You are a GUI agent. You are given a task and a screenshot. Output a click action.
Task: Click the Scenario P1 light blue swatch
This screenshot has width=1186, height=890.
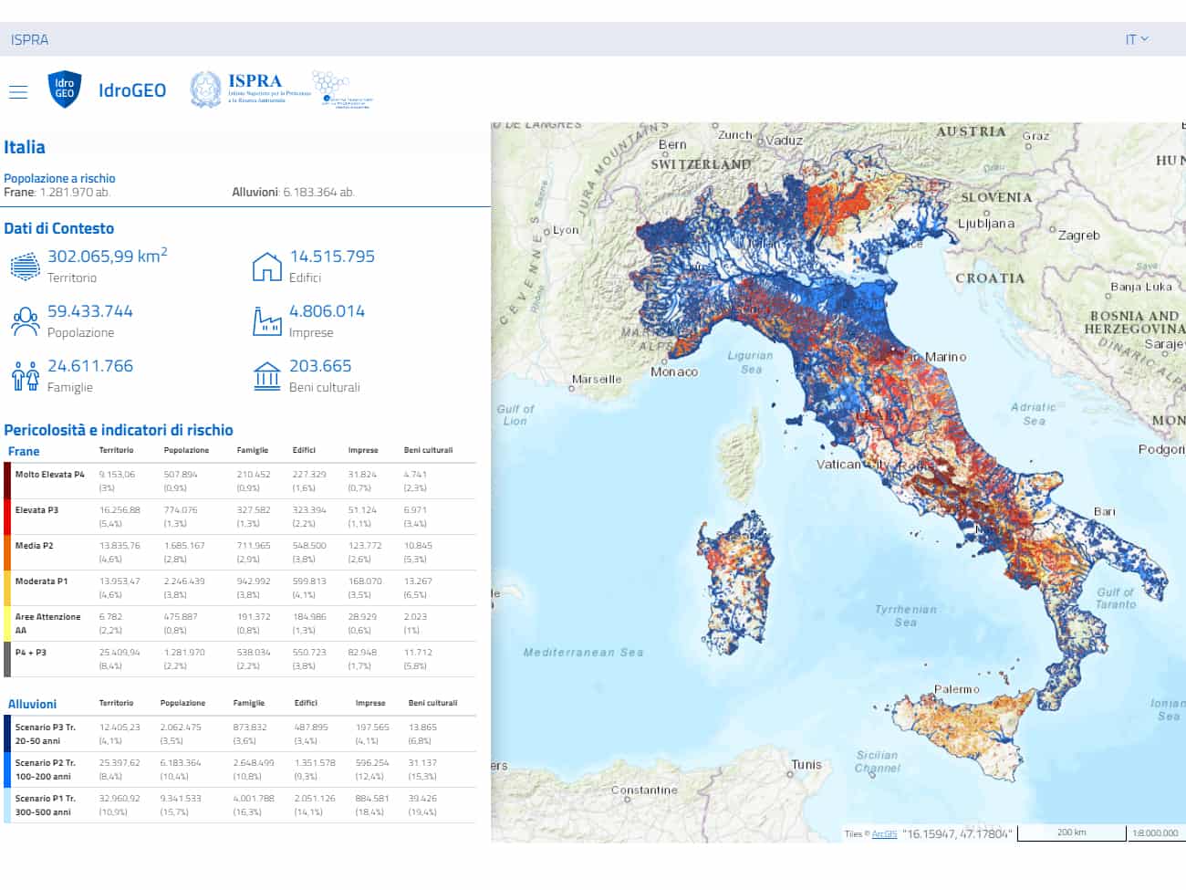7,805
